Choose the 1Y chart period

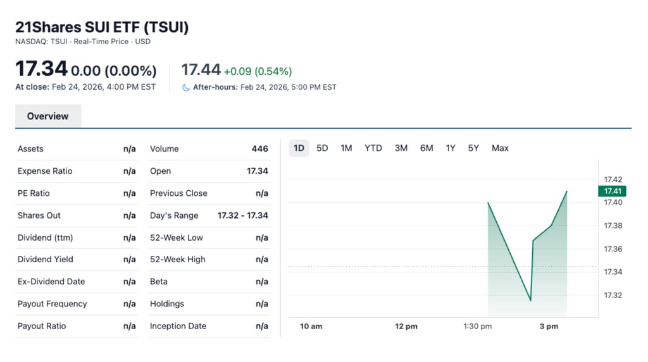coord(451,148)
